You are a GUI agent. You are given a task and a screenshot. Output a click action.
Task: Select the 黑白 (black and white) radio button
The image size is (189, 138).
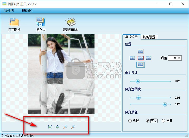pyautogui.click(x=163, y=121)
